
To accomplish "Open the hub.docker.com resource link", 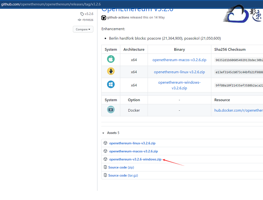I will 238,111.
